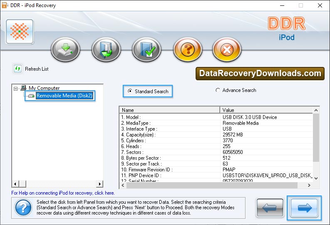This screenshot has height=225, width=330.
Task: Click the blue question mark help icon
Action: click(23, 208)
